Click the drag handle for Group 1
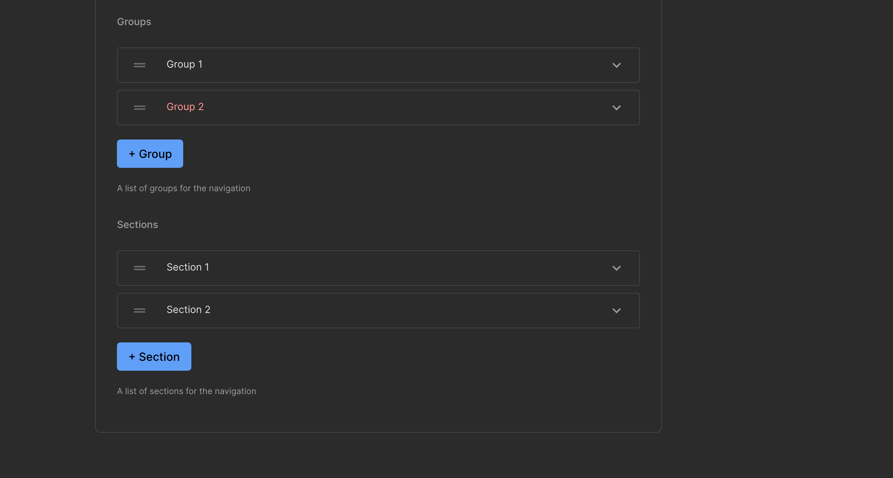This screenshot has height=478, width=893. tap(140, 65)
